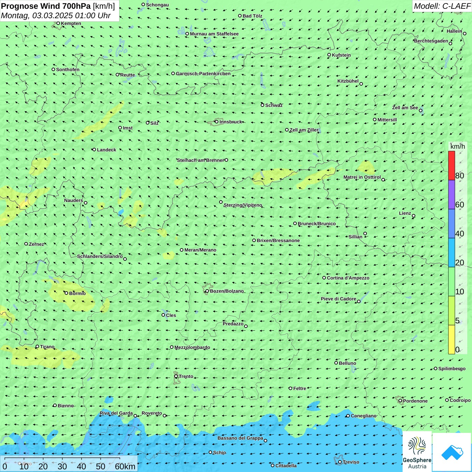Click the Kempten city marker

58,23
